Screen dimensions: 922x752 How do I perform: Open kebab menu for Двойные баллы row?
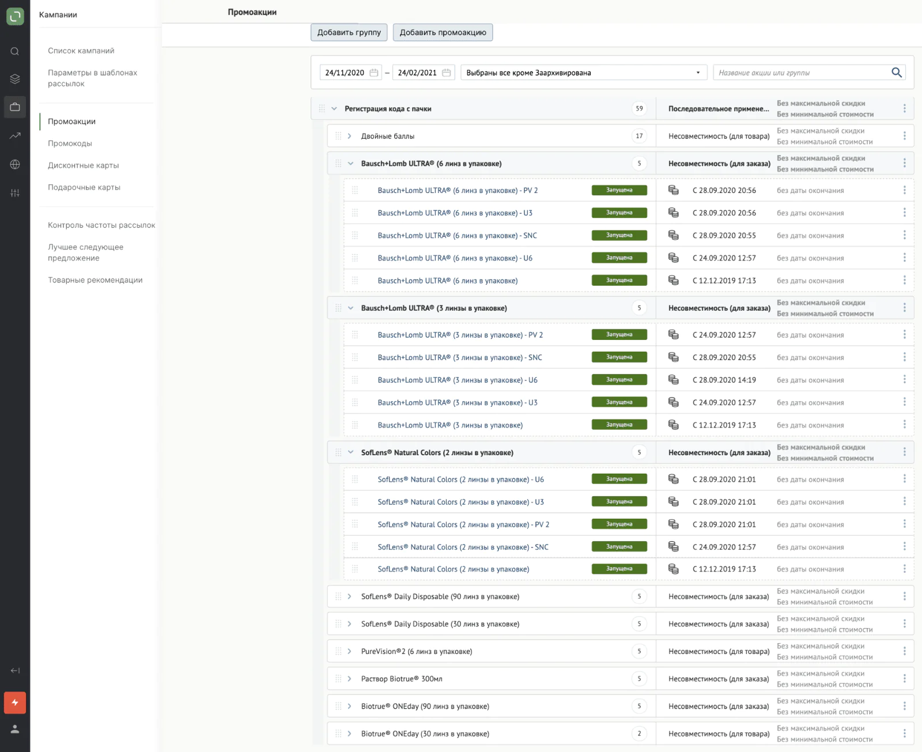(904, 136)
